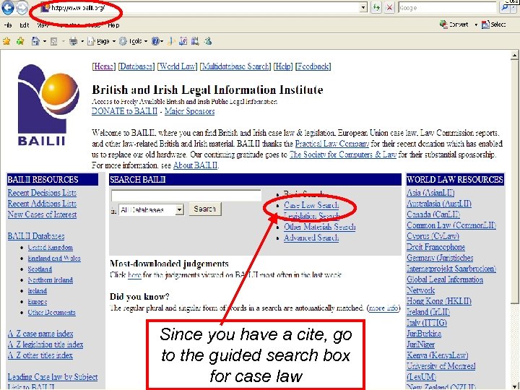Select Northern Ireland database link

point(50,280)
